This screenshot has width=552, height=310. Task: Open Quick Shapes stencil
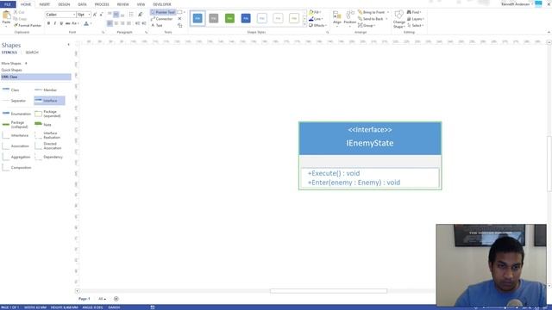pos(11,70)
